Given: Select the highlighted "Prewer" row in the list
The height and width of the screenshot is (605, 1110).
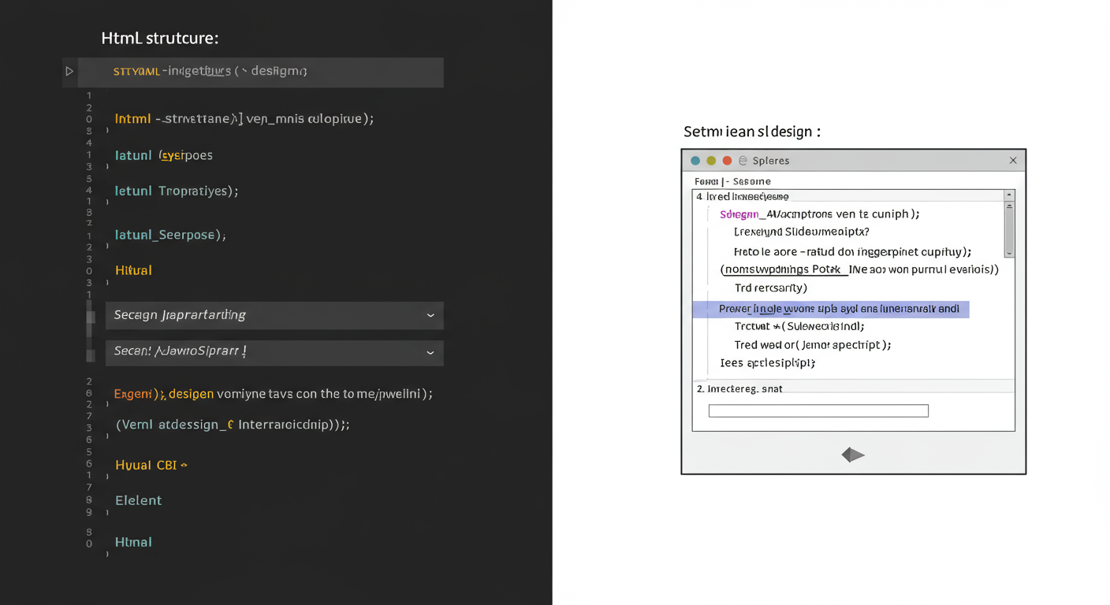Looking at the screenshot, I should point(829,309).
